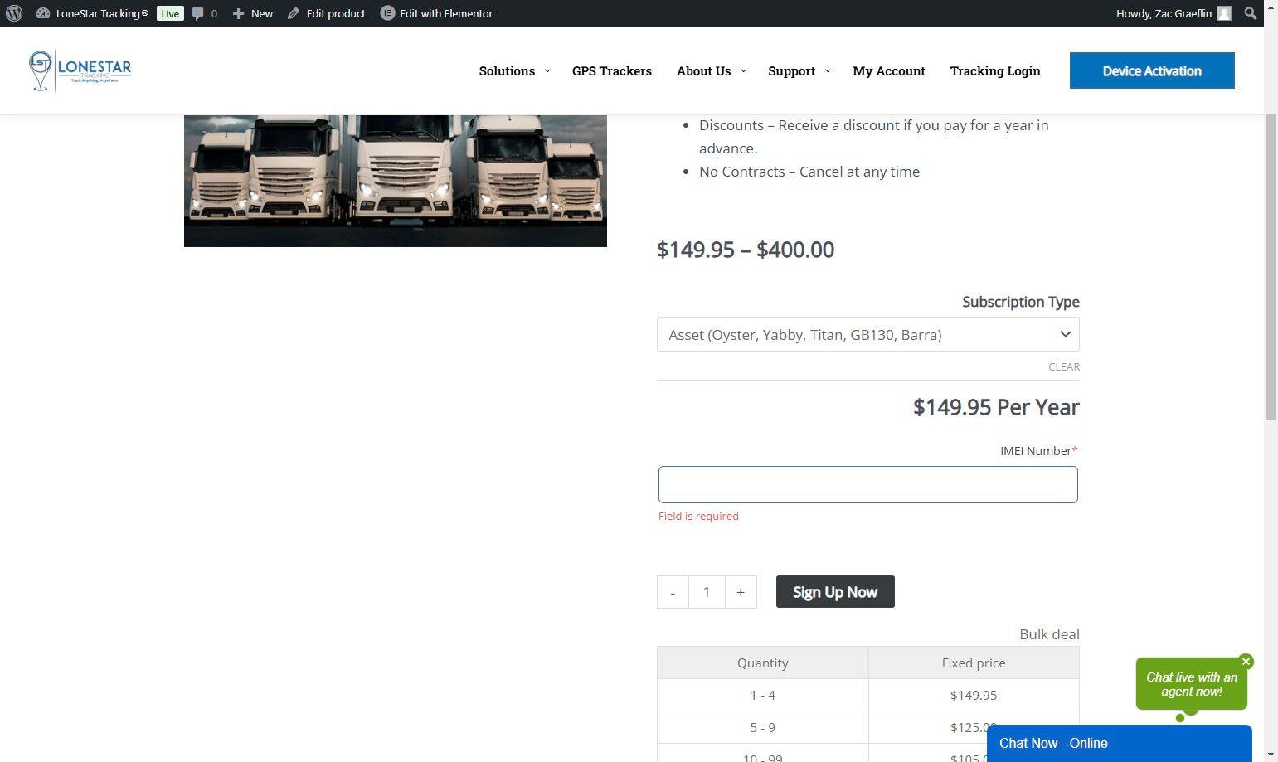
Task: Click the 'Subscription Type' label
Action: tap(1021, 302)
